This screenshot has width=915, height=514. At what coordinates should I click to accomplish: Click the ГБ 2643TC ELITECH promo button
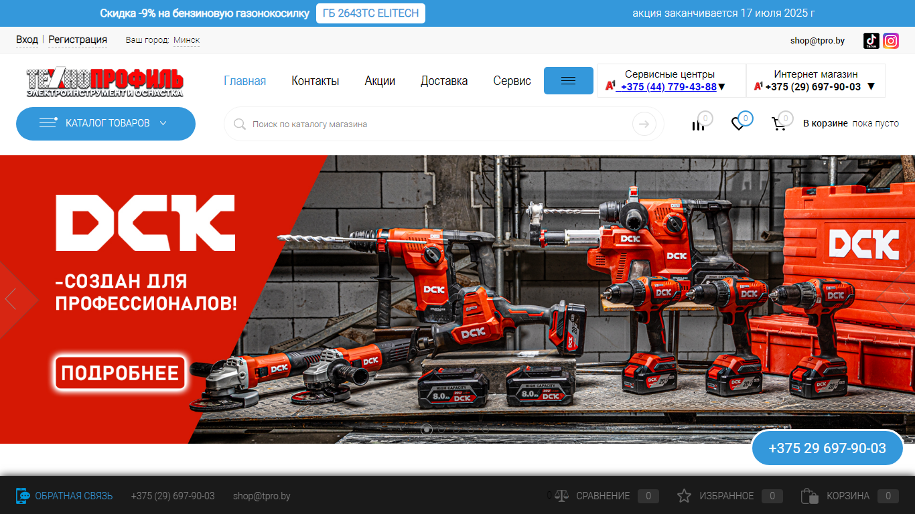[370, 13]
